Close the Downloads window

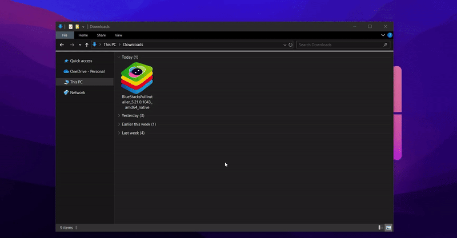(x=386, y=26)
